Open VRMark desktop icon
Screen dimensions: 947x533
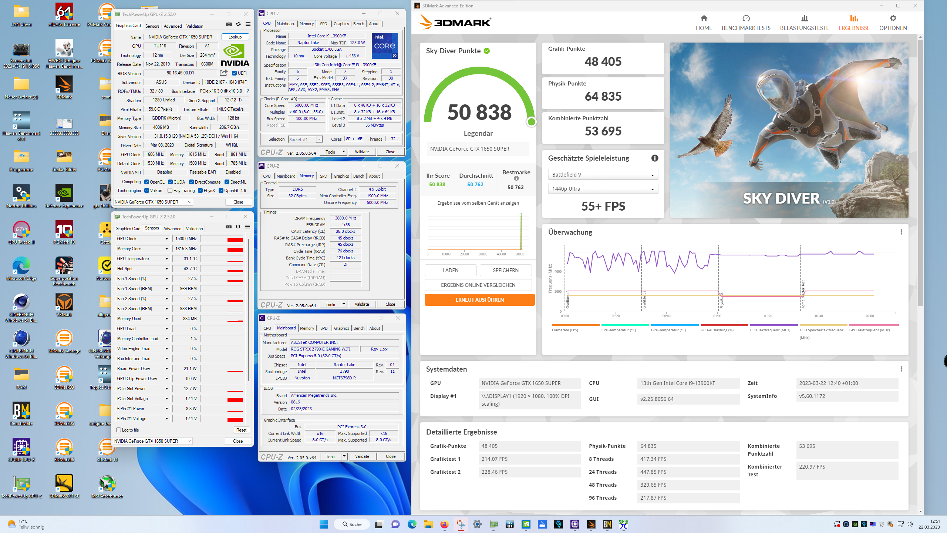[x=64, y=305]
